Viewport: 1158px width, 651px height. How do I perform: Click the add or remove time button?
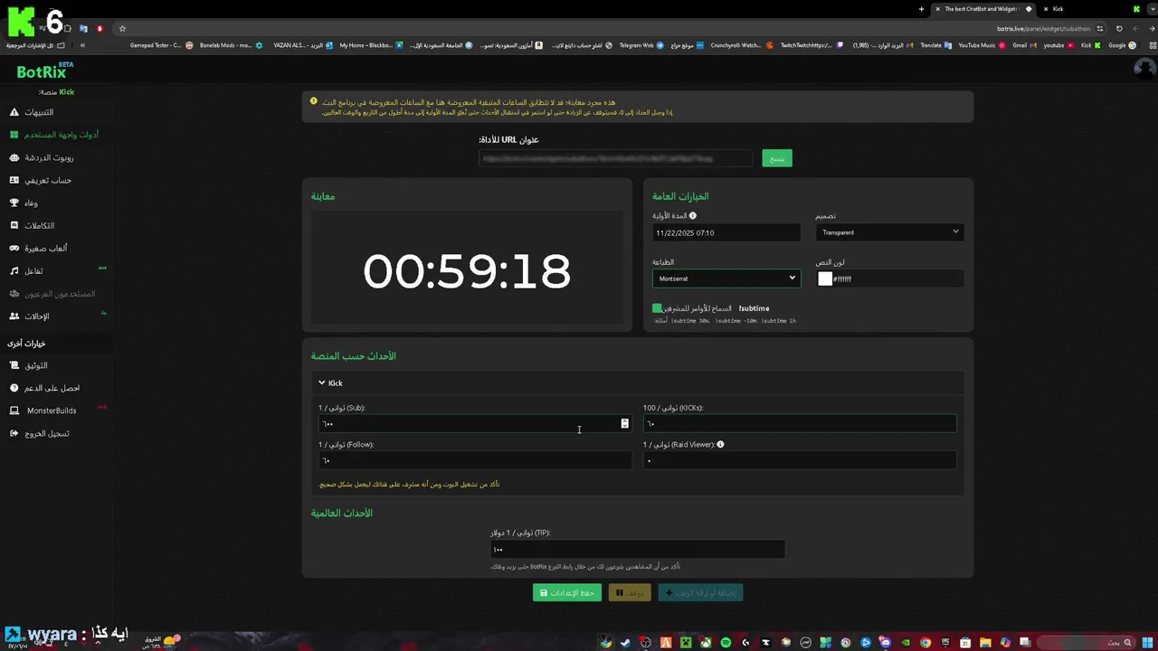[x=700, y=593]
